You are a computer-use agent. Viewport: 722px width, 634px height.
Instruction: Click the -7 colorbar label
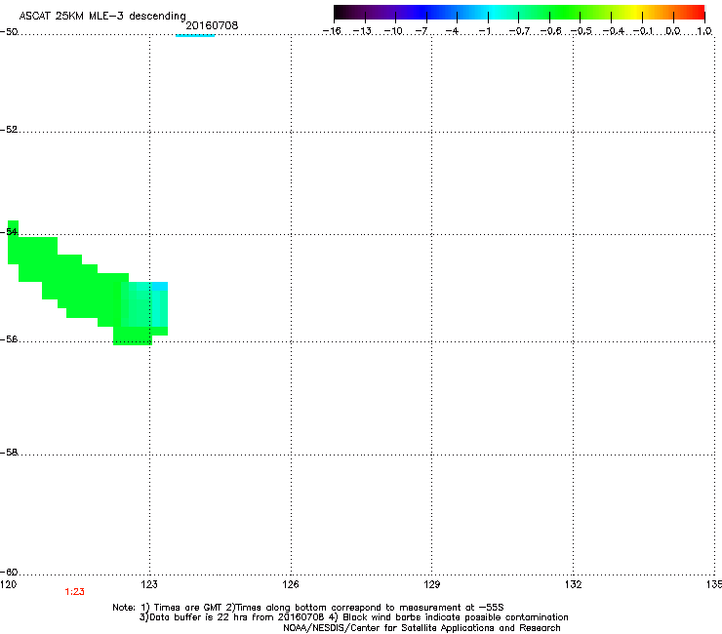(x=421, y=31)
